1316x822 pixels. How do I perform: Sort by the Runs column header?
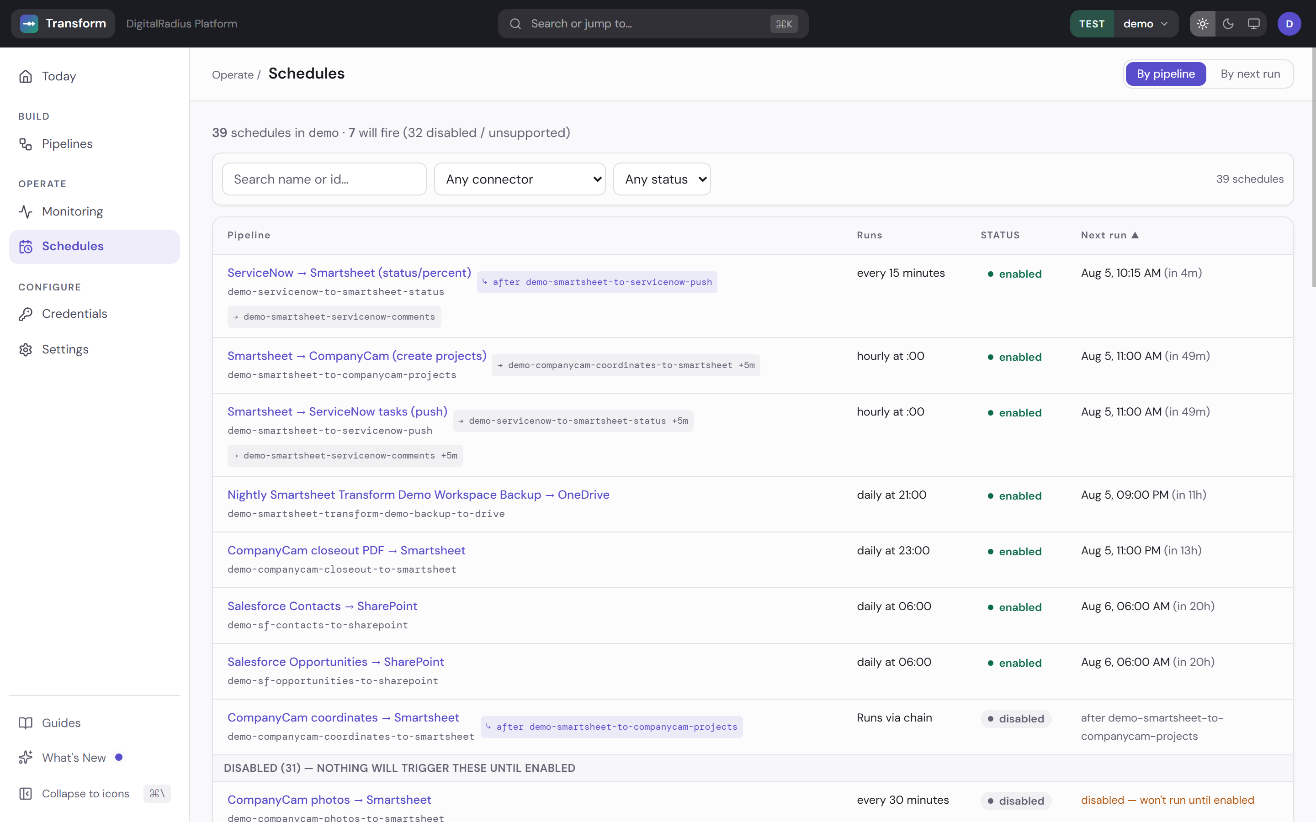pyautogui.click(x=870, y=235)
